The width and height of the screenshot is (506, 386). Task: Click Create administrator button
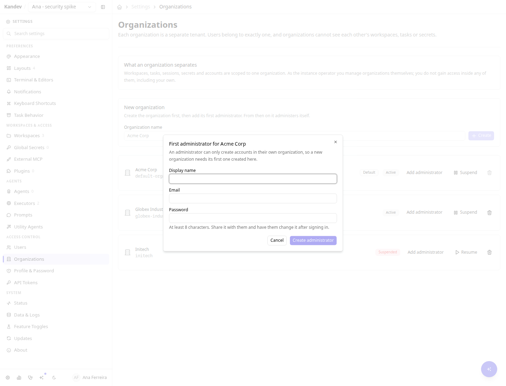pyautogui.click(x=313, y=240)
